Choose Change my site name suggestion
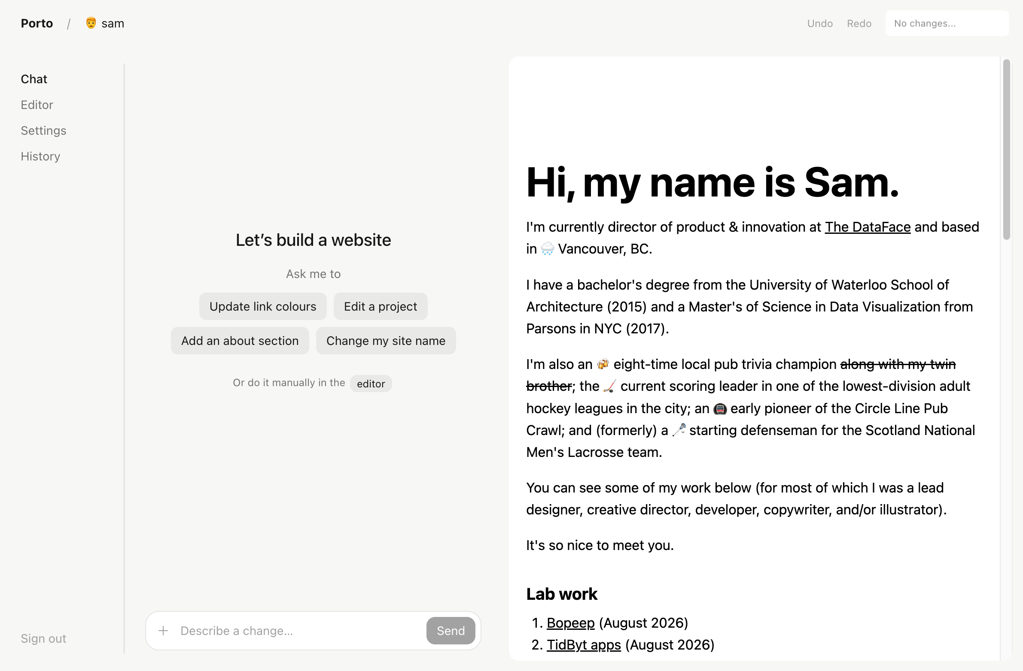The image size is (1023, 671). coord(386,341)
